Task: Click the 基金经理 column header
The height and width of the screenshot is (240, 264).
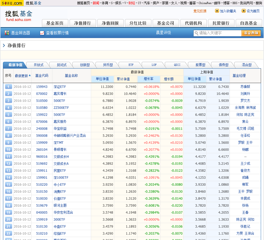Action: point(239,76)
